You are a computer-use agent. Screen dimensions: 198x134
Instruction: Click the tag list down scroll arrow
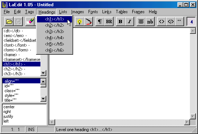(43, 73)
